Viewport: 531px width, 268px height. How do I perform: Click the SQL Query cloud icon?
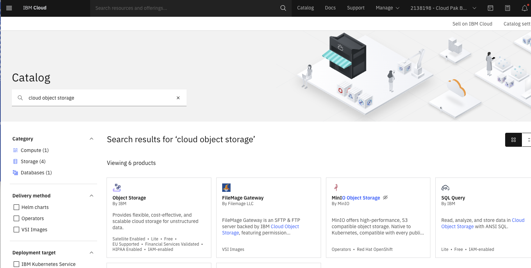pos(445,188)
